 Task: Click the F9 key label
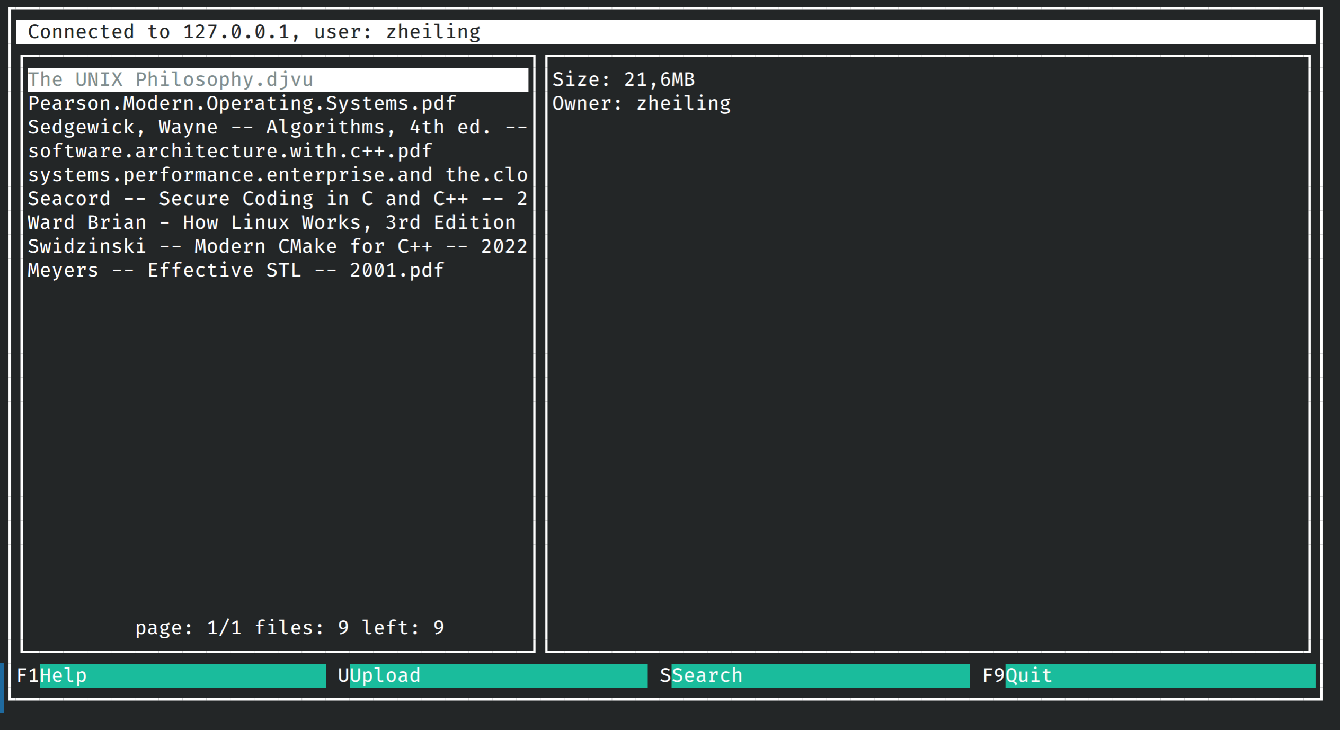click(994, 675)
